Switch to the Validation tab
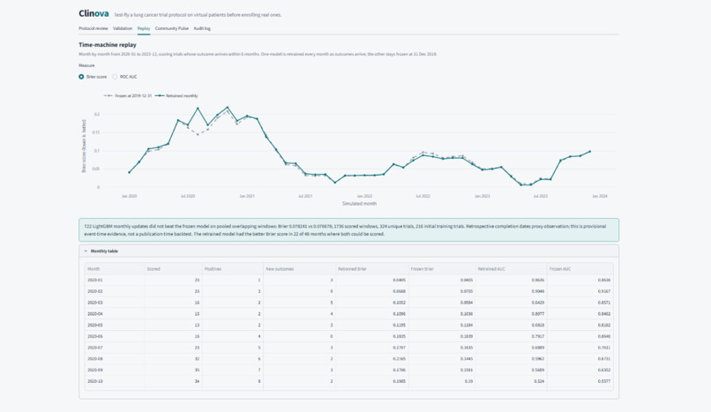 coord(123,28)
